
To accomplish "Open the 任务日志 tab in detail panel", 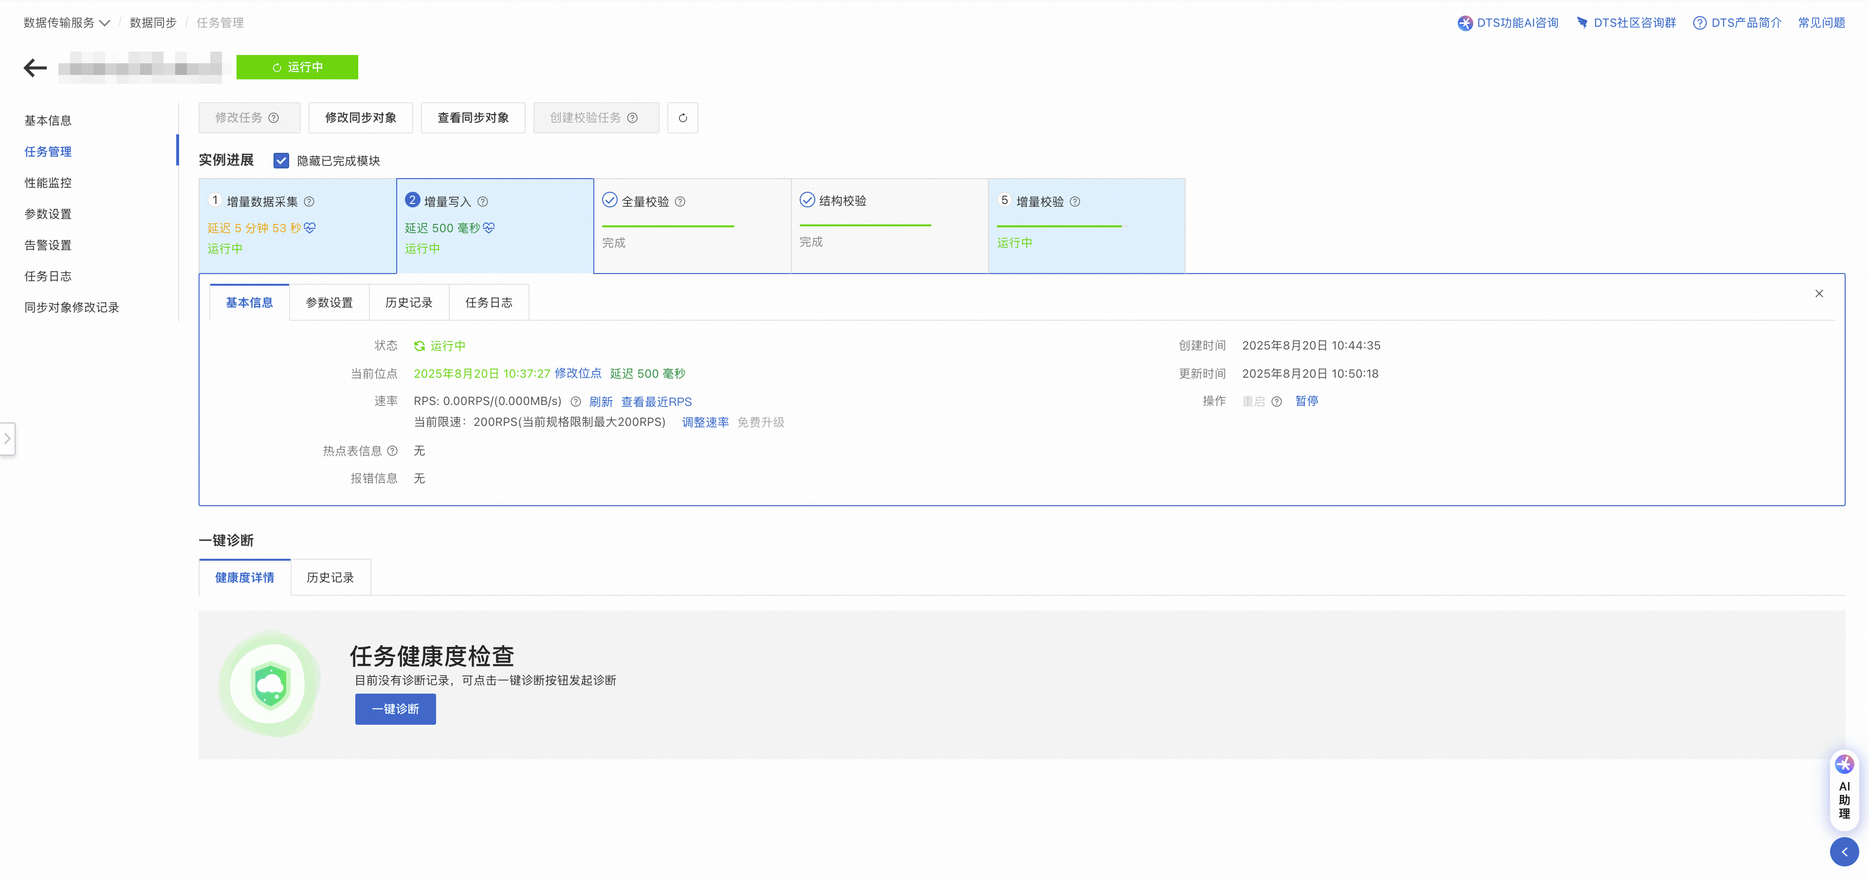I will point(488,303).
